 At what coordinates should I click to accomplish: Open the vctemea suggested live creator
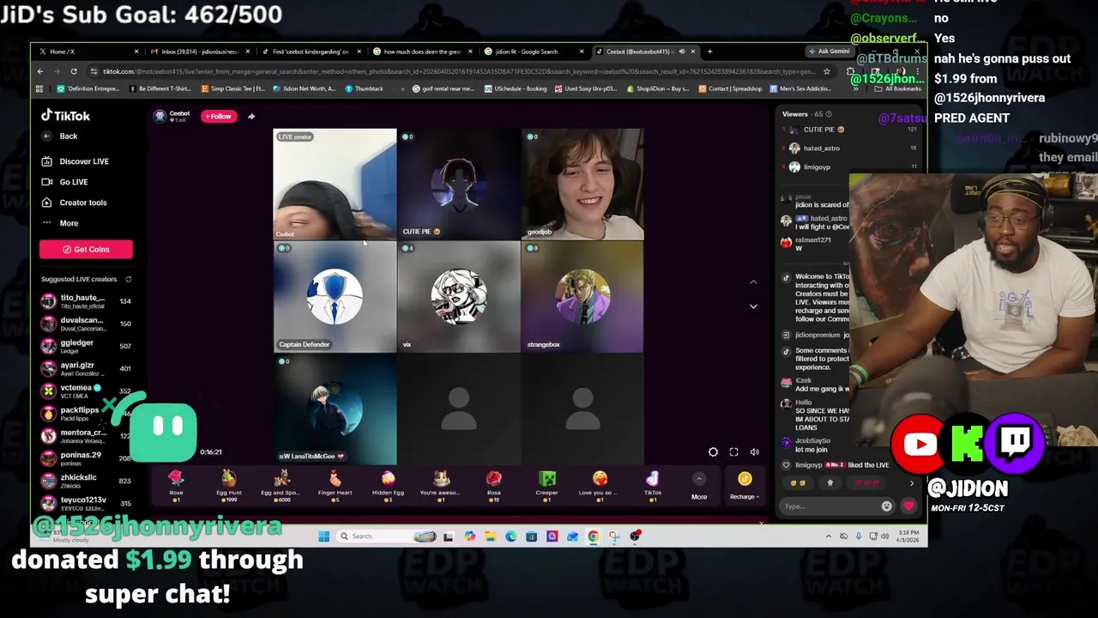point(86,391)
